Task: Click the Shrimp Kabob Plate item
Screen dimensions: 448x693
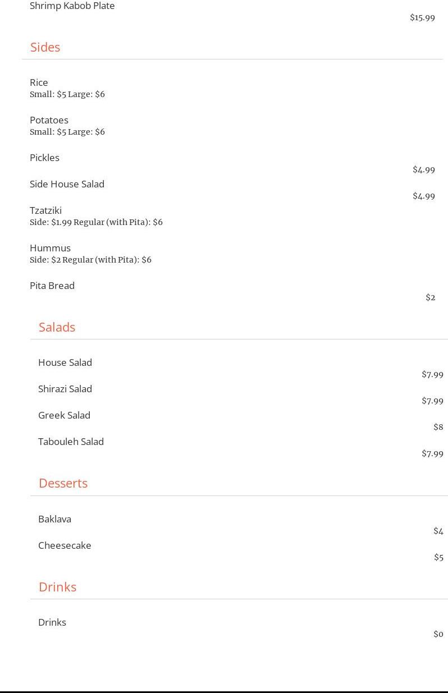Action: pos(72,6)
